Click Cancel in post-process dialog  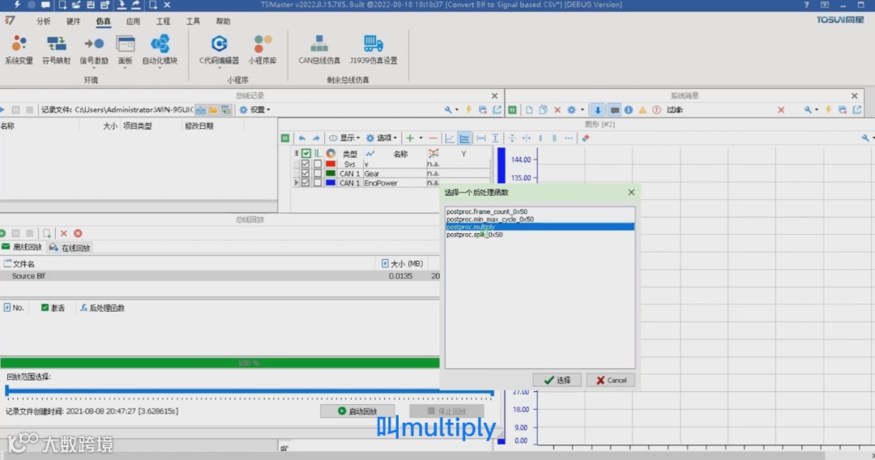tap(611, 381)
